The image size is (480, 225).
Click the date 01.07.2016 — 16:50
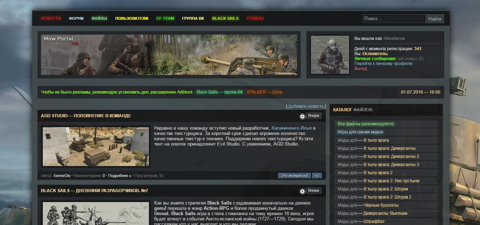421,92
